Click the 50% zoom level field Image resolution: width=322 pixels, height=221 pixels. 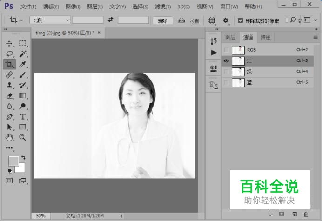pyautogui.click(x=40, y=216)
